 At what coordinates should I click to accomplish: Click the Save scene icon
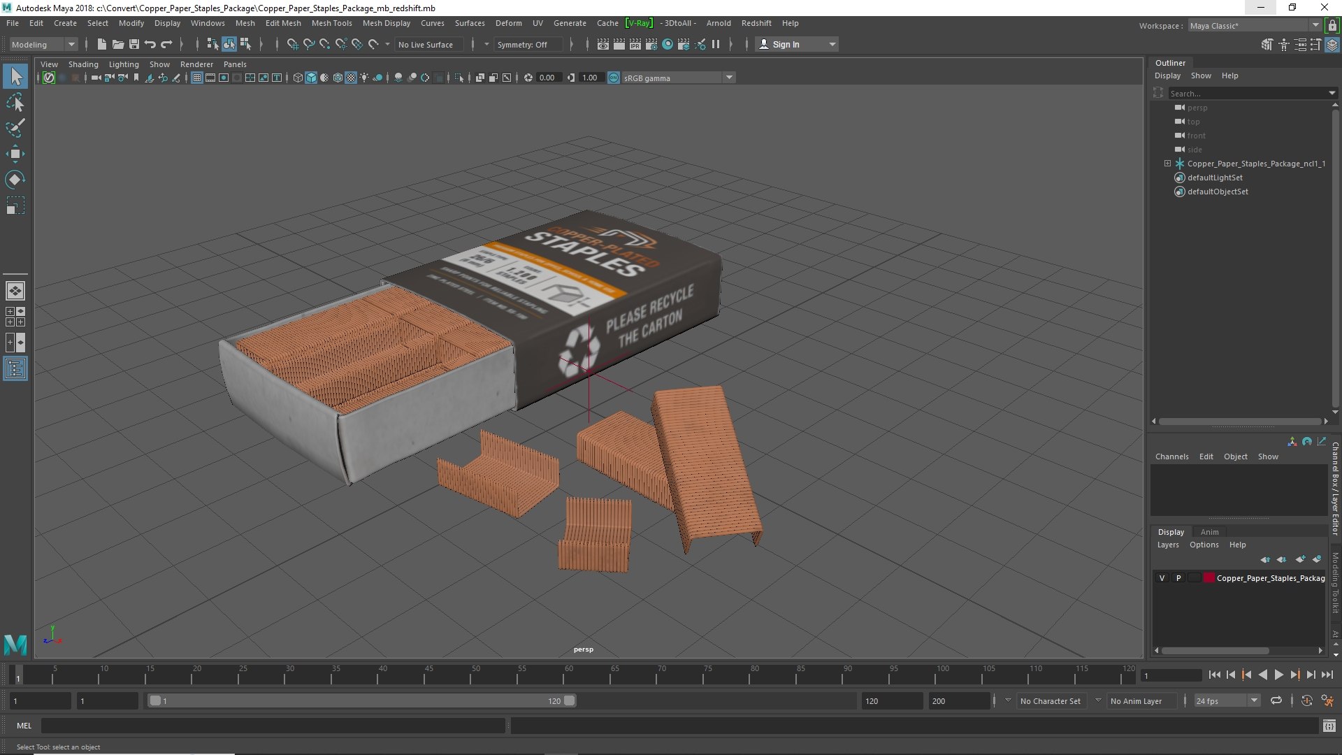tap(134, 44)
